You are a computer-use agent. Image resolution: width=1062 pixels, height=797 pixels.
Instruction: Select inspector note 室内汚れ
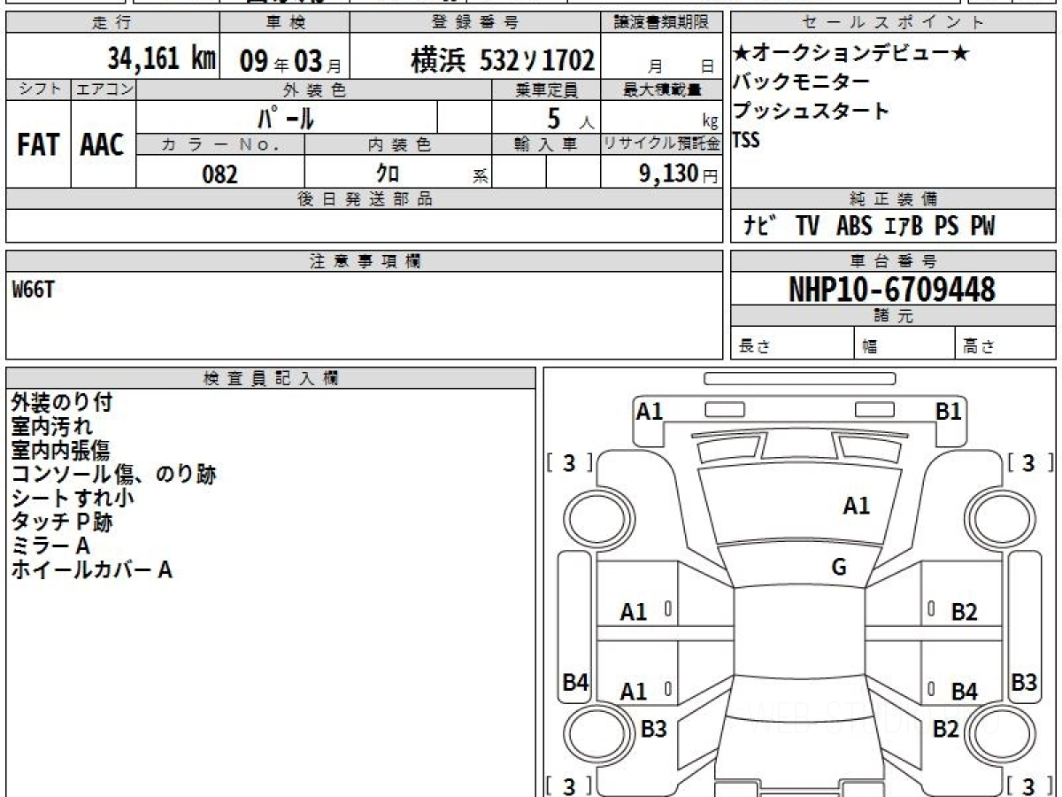click(x=51, y=427)
